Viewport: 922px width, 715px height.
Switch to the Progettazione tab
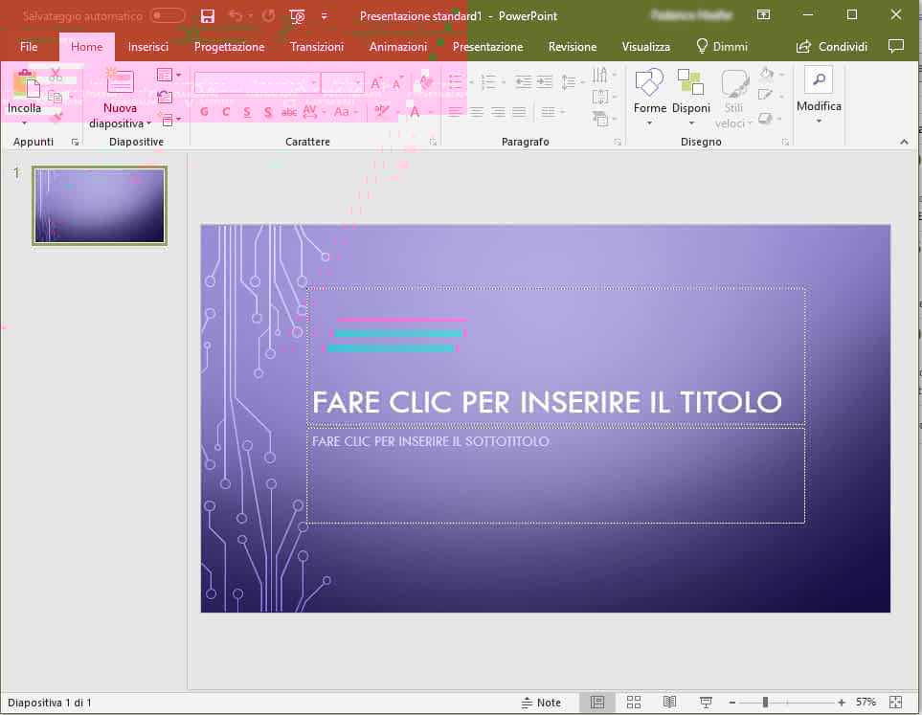[230, 46]
